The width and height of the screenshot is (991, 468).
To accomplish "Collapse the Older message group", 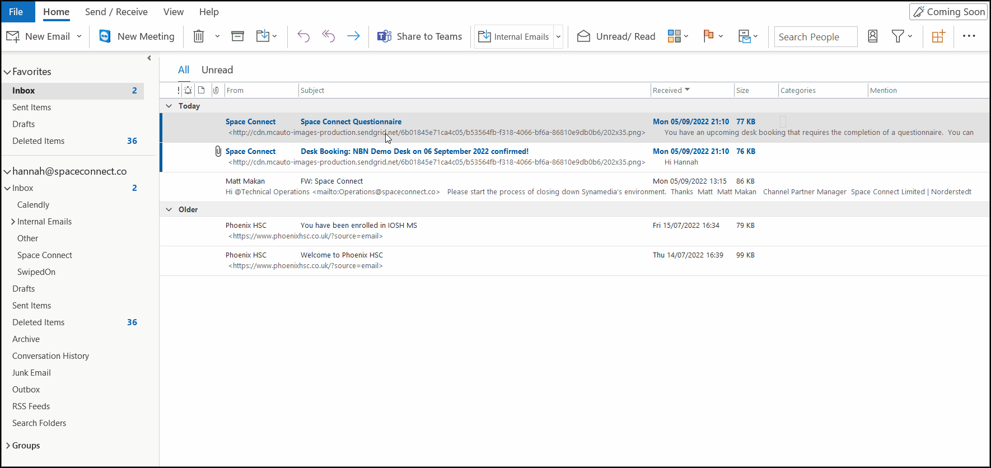I will tap(169, 209).
